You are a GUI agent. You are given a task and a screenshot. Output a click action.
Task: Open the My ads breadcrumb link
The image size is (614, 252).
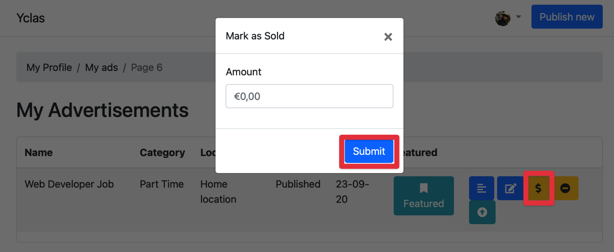(101, 68)
